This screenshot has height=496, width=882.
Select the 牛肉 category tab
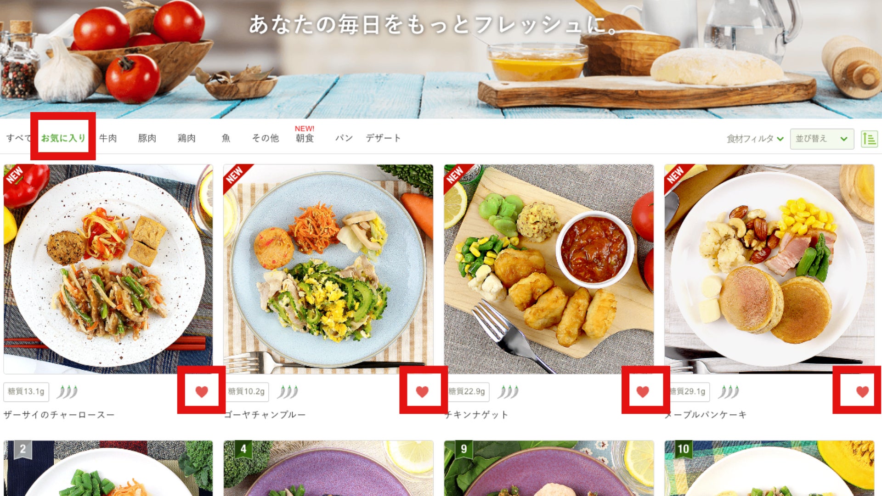108,138
